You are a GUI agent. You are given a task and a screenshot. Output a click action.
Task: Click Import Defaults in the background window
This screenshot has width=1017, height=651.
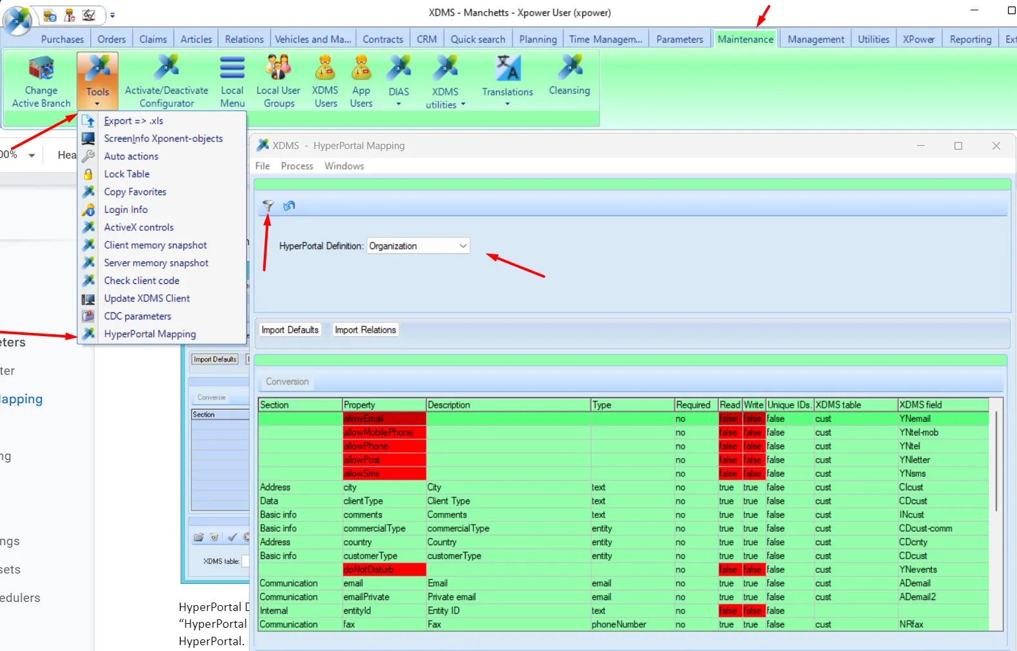click(x=215, y=359)
